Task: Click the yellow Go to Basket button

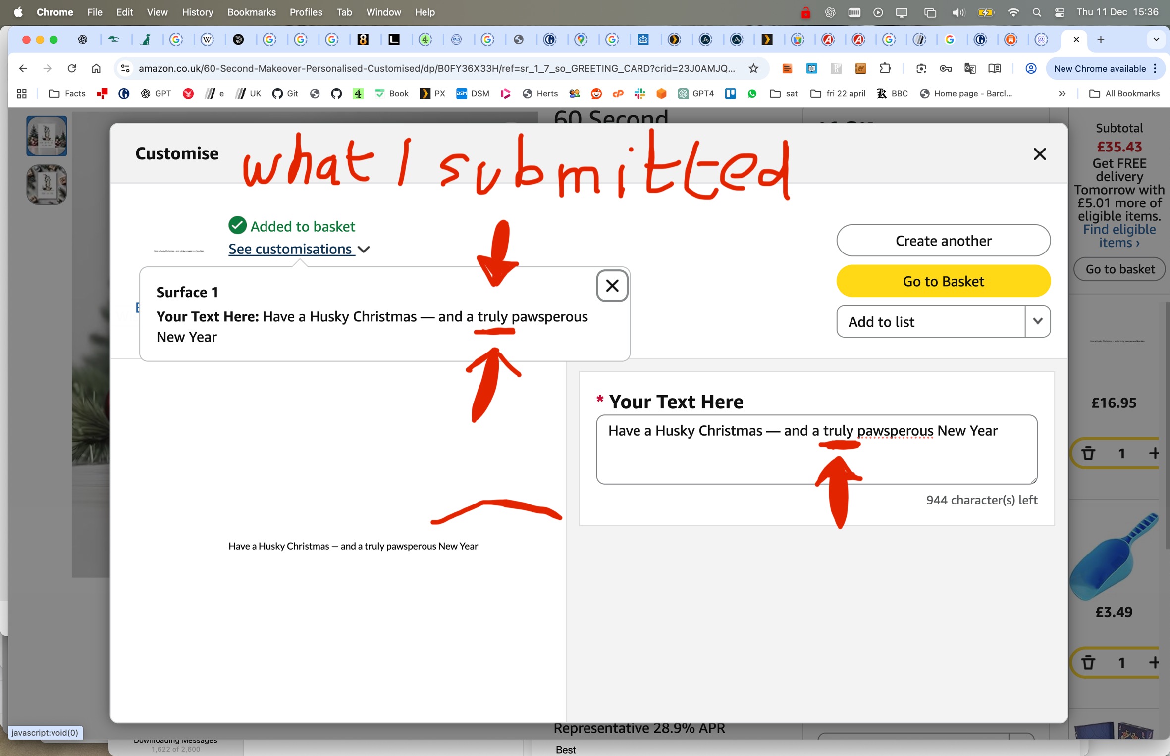Action: pyautogui.click(x=943, y=281)
